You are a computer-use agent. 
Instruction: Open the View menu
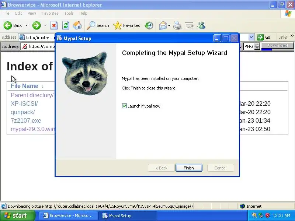[32, 13]
